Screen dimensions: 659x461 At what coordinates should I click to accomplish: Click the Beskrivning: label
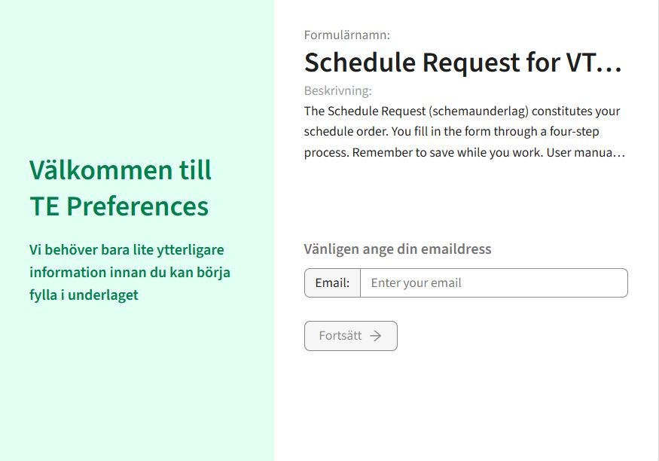tap(336, 90)
